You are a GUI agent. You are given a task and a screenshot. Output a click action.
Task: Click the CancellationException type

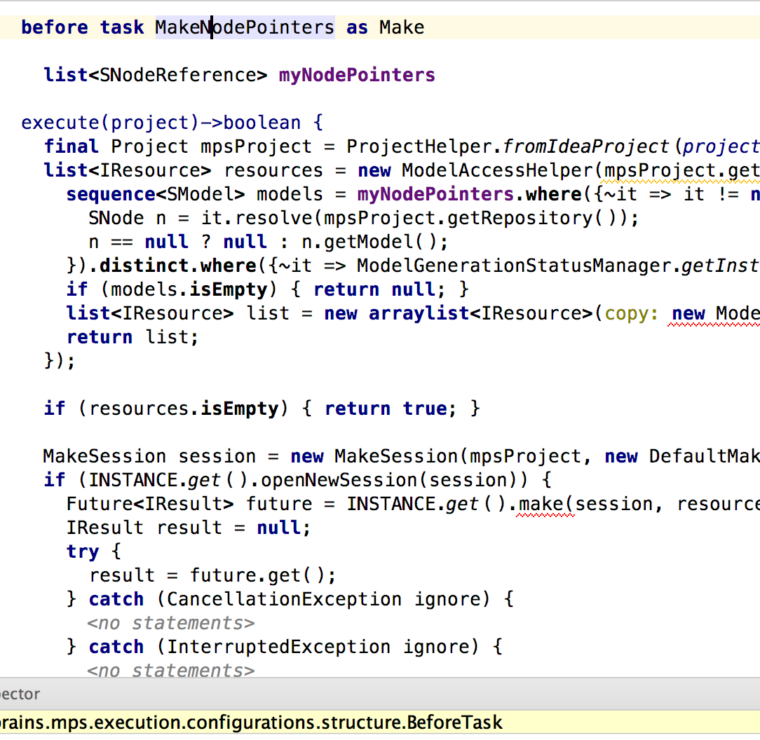point(284,599)
